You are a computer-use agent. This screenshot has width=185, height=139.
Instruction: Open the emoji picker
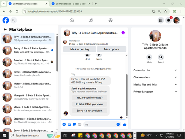(118, 124)
